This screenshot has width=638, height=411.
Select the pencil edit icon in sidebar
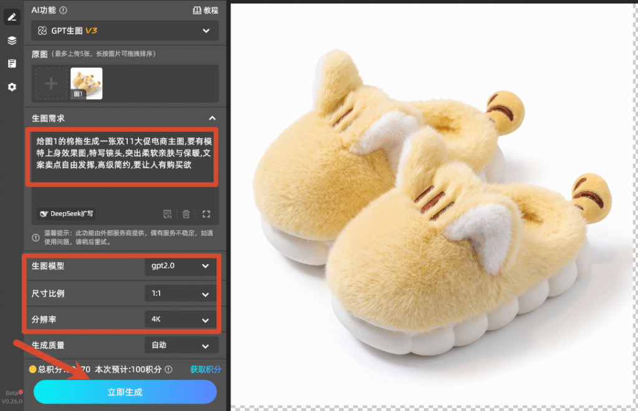(12, 17)
